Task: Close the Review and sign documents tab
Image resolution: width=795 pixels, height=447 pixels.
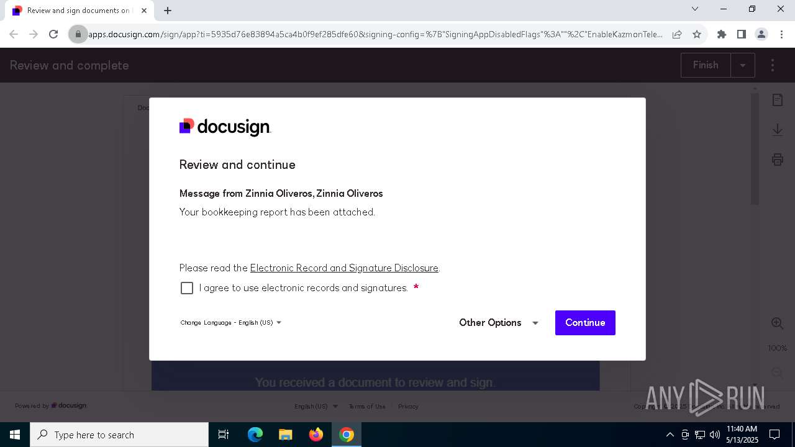Action: coord(144,11)
